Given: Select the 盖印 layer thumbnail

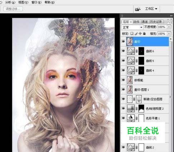Looking at the screenshot, I should (130, 41).
